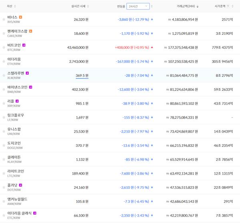Click CAKE/KRW pair label

[x=15, y=36]
